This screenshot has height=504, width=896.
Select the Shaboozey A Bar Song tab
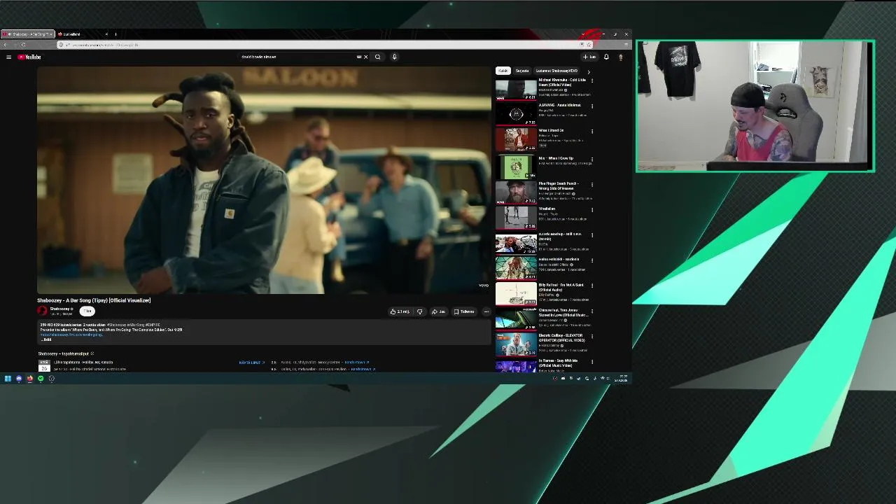click(x=28, y=34)
